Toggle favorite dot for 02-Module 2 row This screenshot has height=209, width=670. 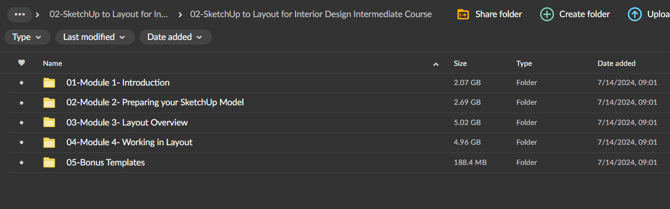point(21,103)
